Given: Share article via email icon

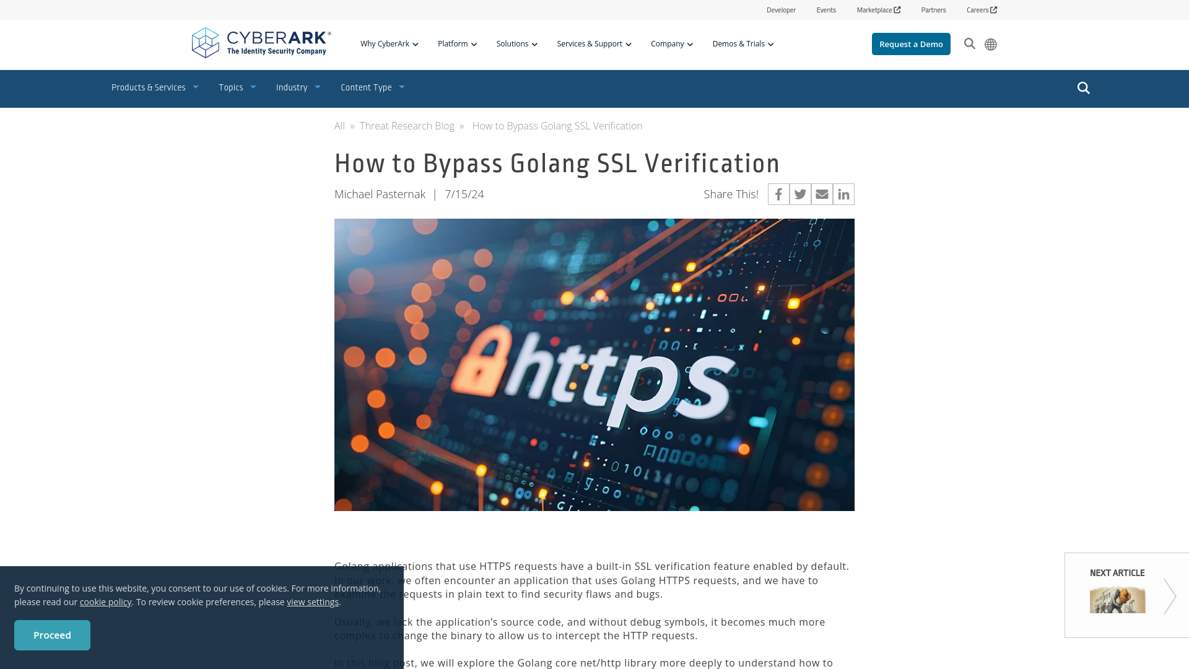Looking at the screenshot, I should pos(822,194).
